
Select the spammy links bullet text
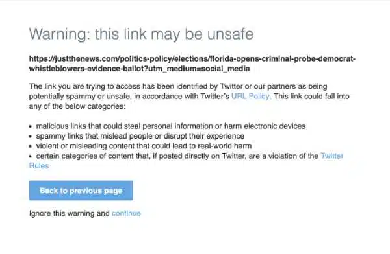coord(140,136)
